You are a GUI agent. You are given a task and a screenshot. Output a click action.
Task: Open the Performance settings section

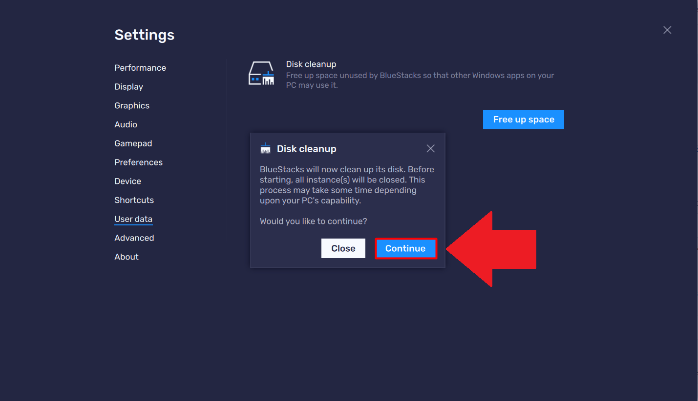(140, 68)
